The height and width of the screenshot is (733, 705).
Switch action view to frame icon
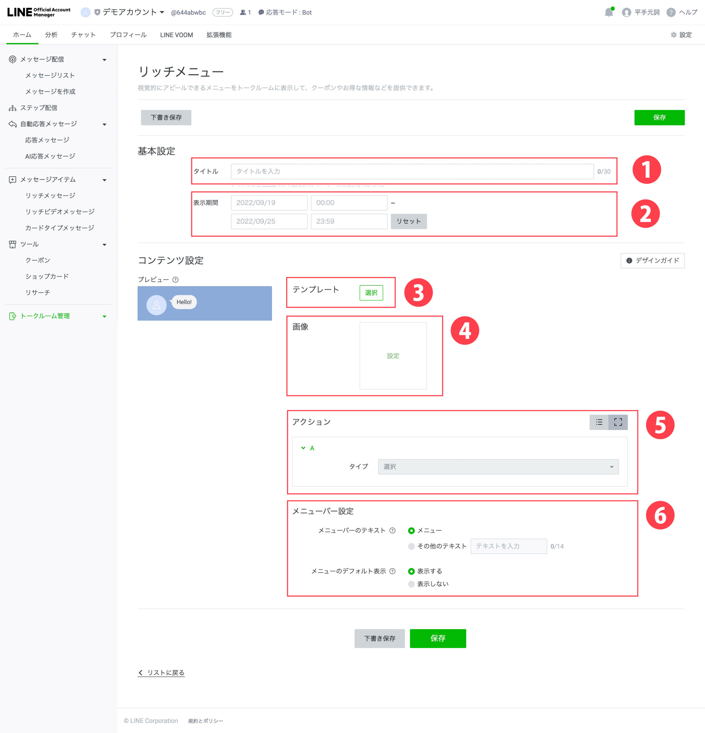(x=618, y=422)
